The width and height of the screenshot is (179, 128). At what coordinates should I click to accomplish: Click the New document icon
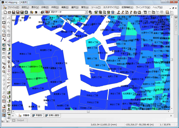pyautogui.click(x=5, y=12)
